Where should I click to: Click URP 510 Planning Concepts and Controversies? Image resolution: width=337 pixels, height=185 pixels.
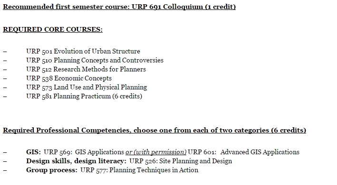pyautogui.click(x=95, y=60)
